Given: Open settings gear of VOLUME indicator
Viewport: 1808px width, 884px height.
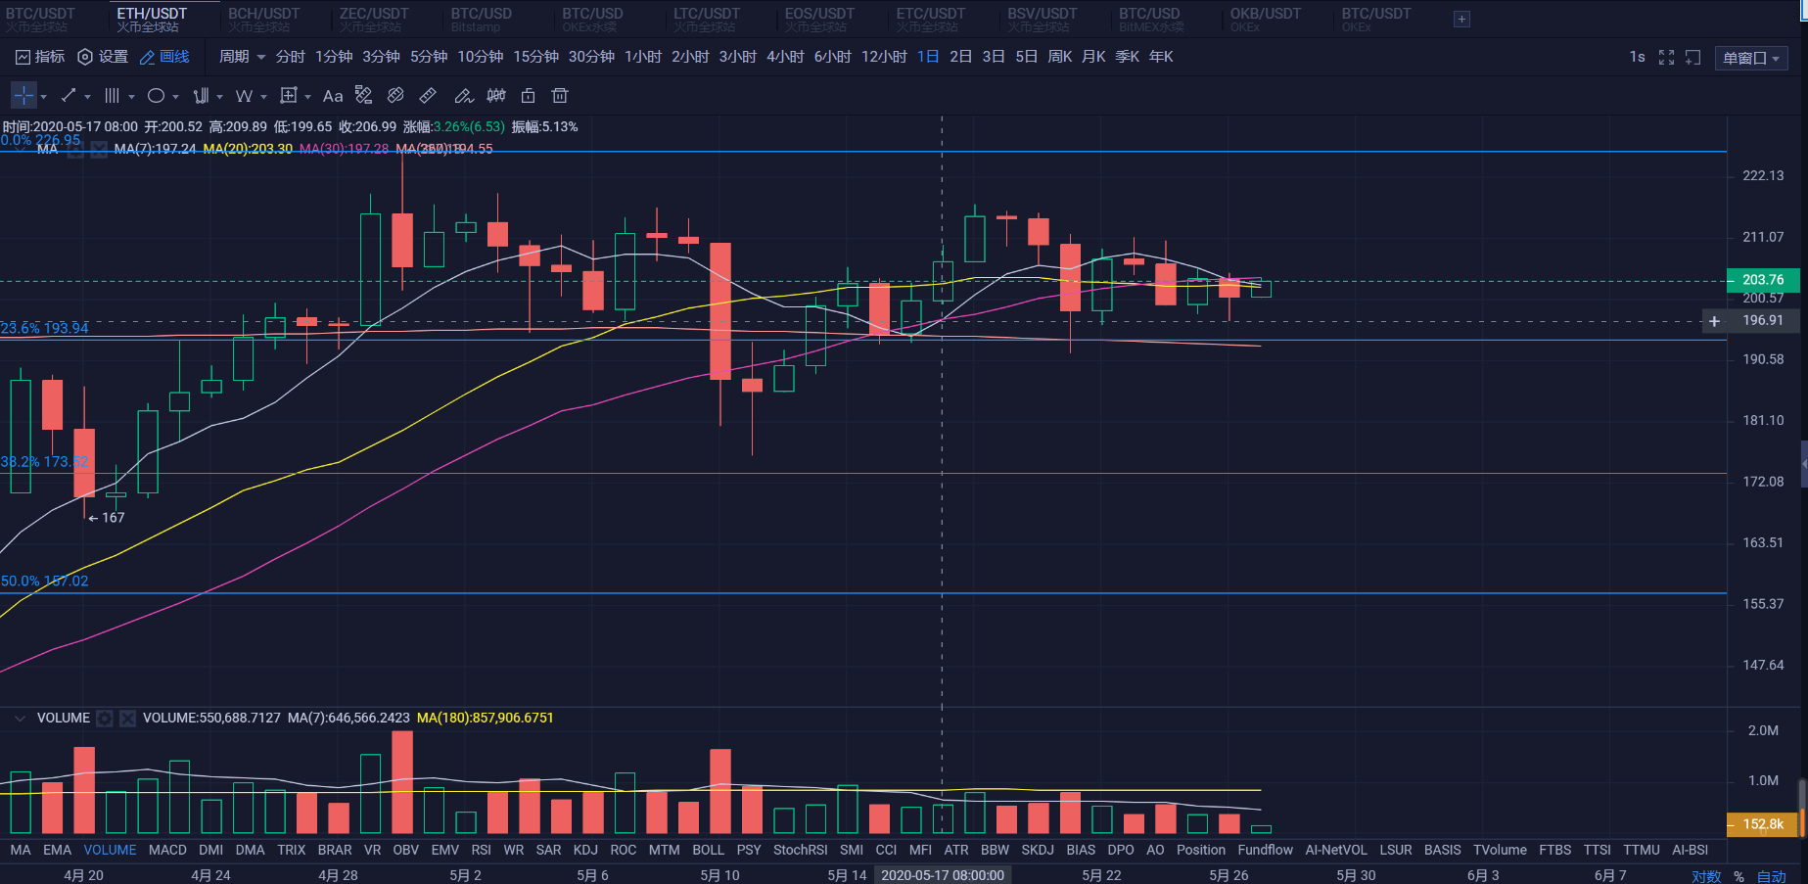Looking at the screenshot, I should (105, 719).
